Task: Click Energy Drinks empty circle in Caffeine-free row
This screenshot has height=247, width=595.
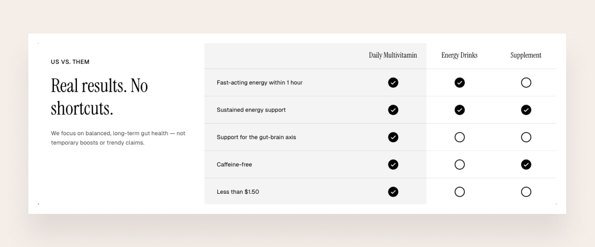Action: (x=459, y=165)
